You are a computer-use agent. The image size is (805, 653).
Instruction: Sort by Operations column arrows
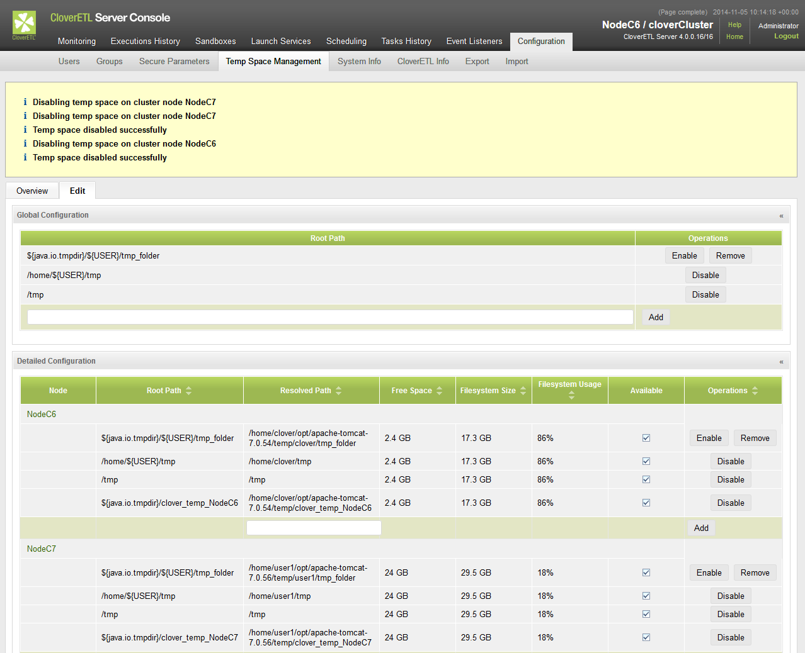click(x=755, y=391)
